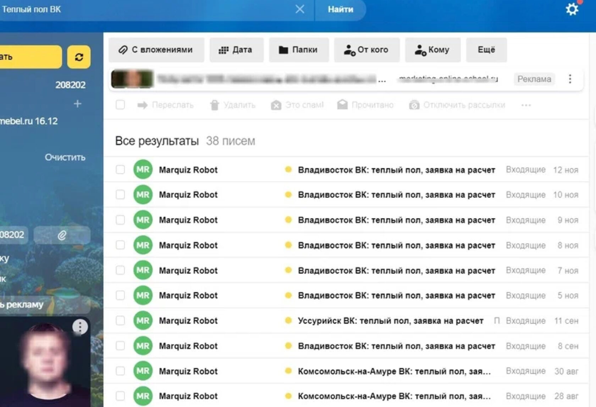The height and width of the screenshot is (407, 596).
Task: Click MR avatar of 5 ноя email
Action: click(143, 295)
